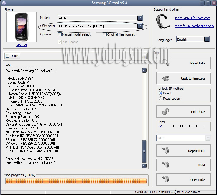Click the A887 phone thumbnail image
217x195 pixels.
22,27
